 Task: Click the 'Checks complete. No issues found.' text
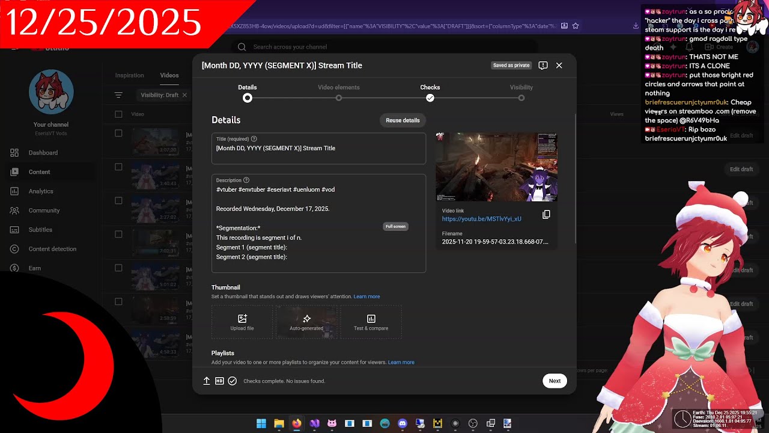pos(284,381)
